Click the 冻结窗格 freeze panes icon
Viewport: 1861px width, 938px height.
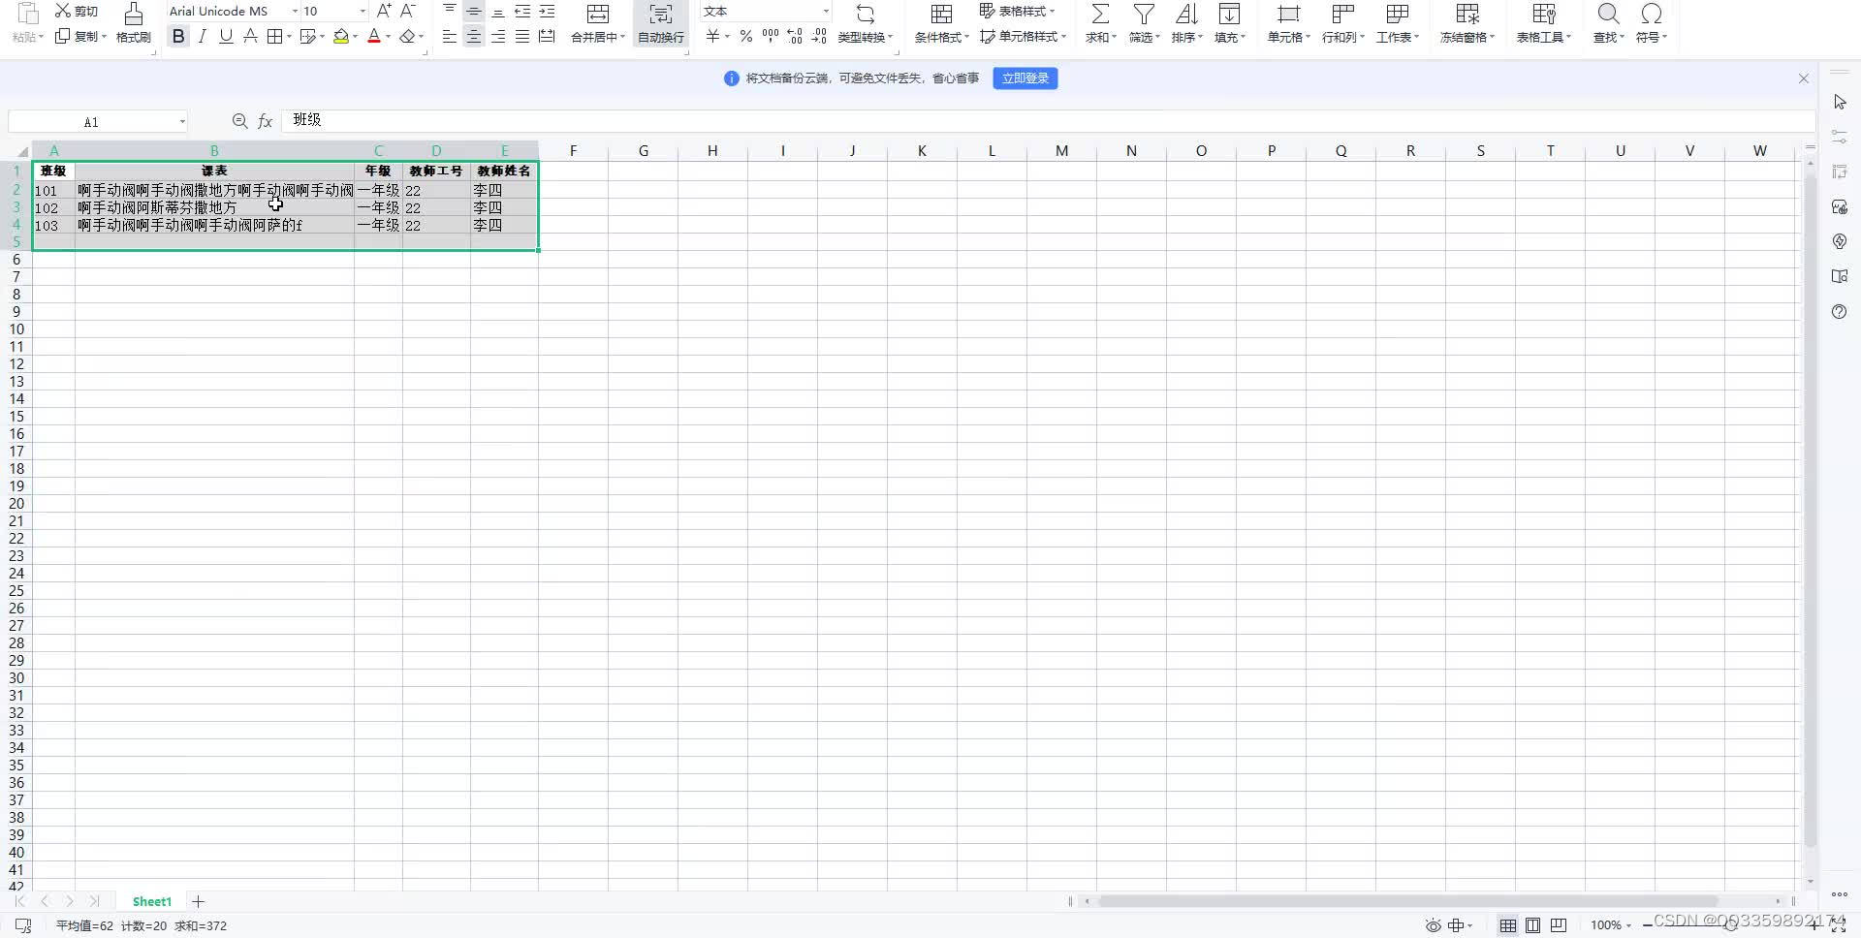coord(1467,14)
